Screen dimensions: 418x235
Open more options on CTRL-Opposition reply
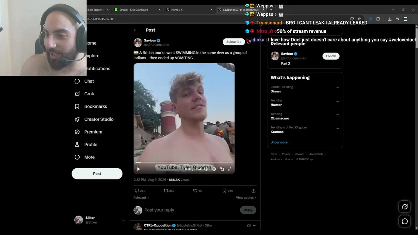coord(255,226)
